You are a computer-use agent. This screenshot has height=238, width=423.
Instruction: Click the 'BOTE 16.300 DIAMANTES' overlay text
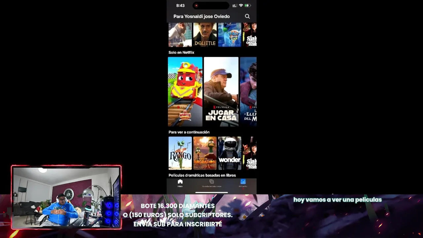[x=178, y=206]
